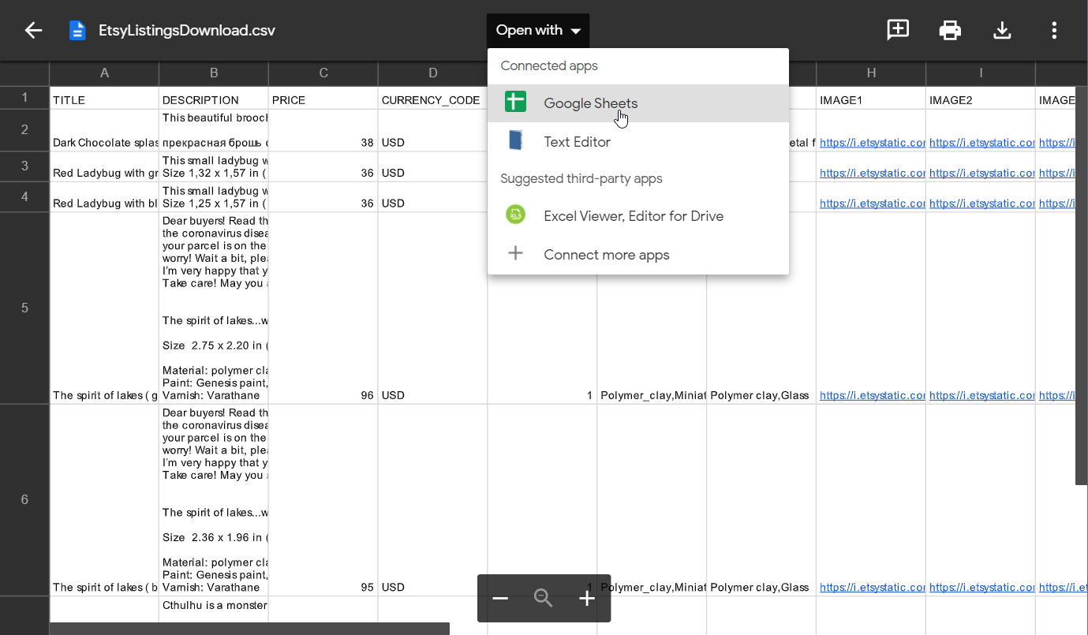The image size is (1088, 635).
Task: Select column C header
Action: [x=323, y=73]
